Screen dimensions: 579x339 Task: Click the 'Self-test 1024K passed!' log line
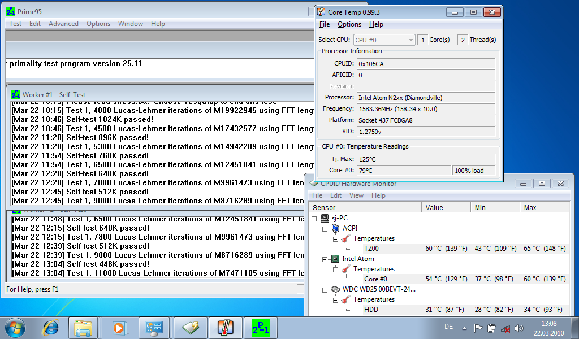point(83,120)
